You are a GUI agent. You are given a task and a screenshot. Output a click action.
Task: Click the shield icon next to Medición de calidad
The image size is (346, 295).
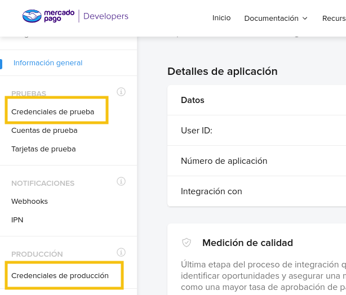[187, 243]
